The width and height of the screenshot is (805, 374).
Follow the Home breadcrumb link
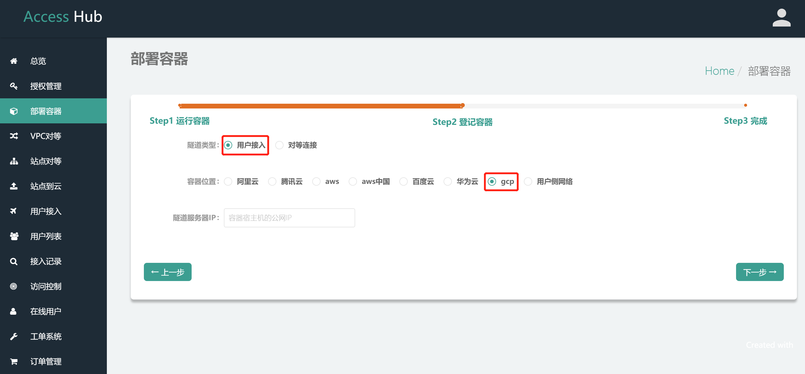(x=719, y=71)
